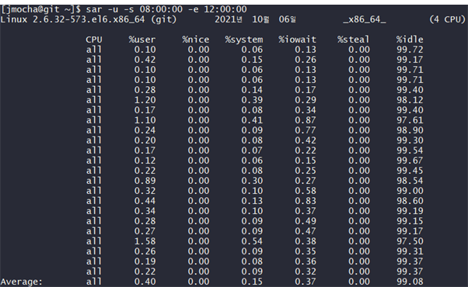Select the [jmocha@git ~]$ shell prompt
This screenshot has height=287, width=468.
40,9
